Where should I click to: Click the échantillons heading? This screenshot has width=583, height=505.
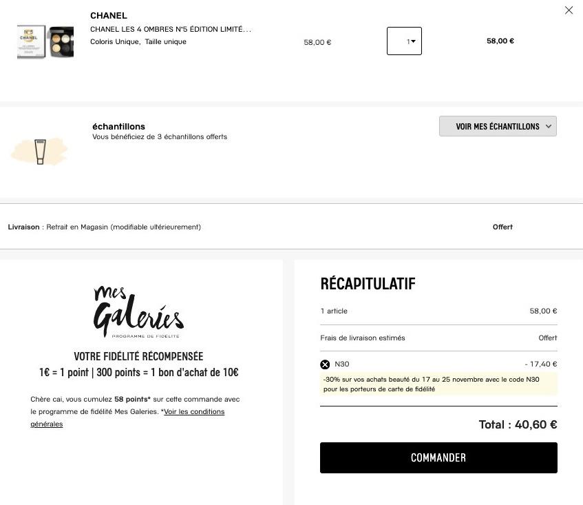(118, 126)
